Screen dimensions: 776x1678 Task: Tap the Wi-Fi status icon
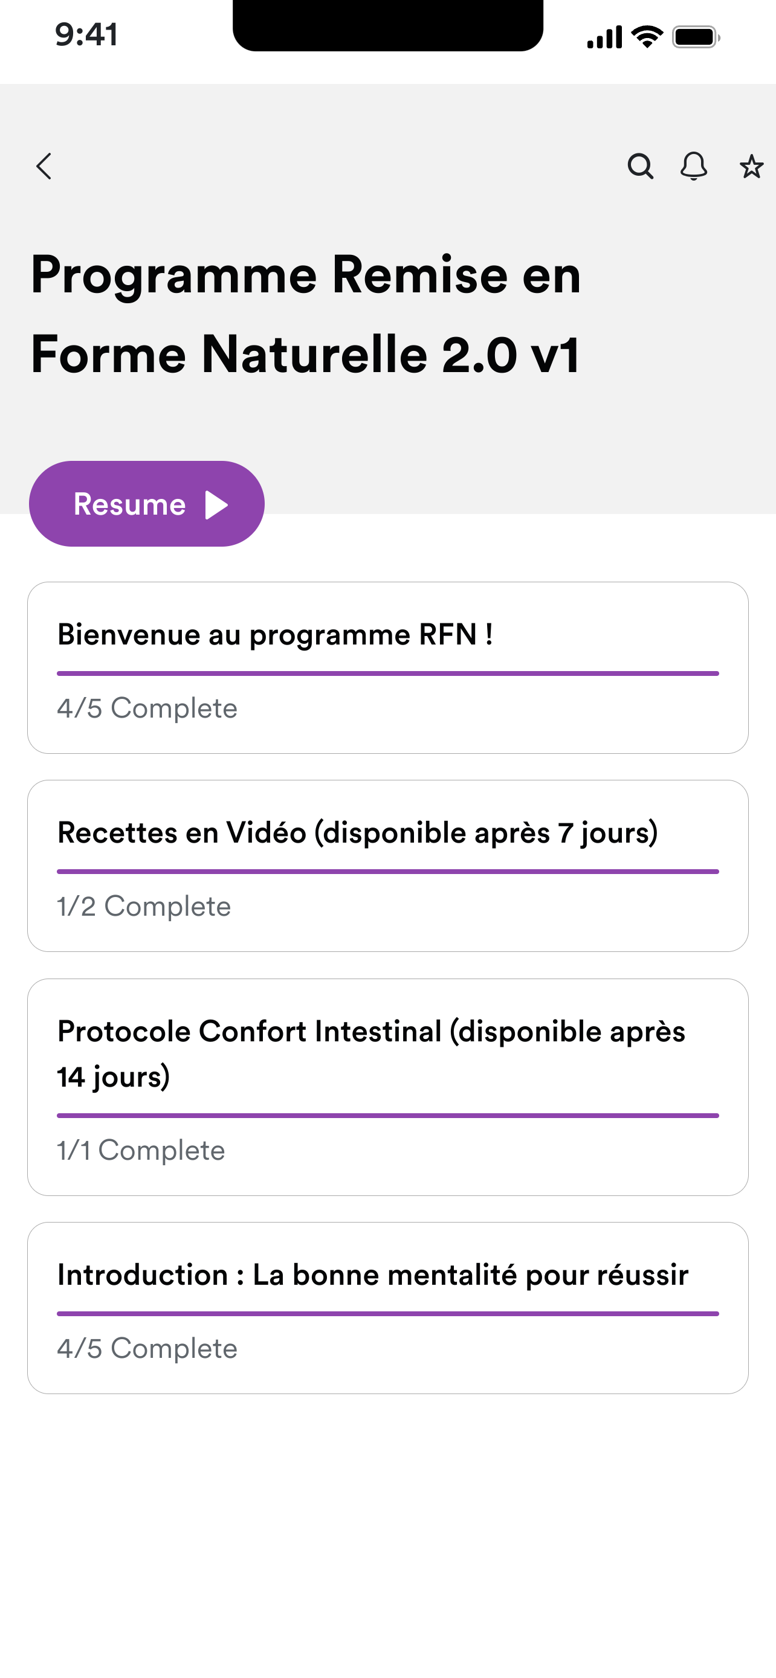coord(648,37)
